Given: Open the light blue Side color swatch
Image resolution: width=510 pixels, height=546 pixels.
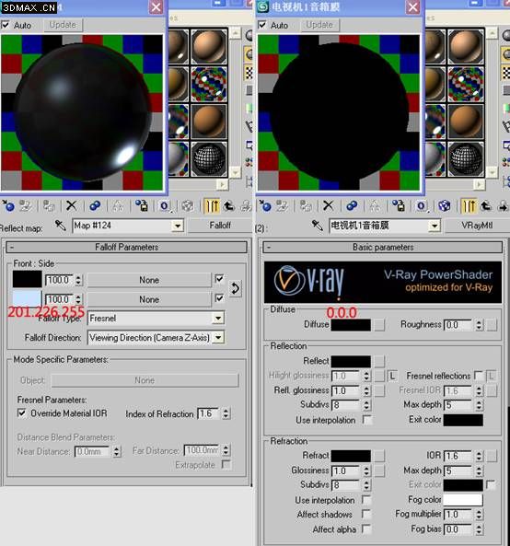Looking at the screenshot, I should coord(27,298).
